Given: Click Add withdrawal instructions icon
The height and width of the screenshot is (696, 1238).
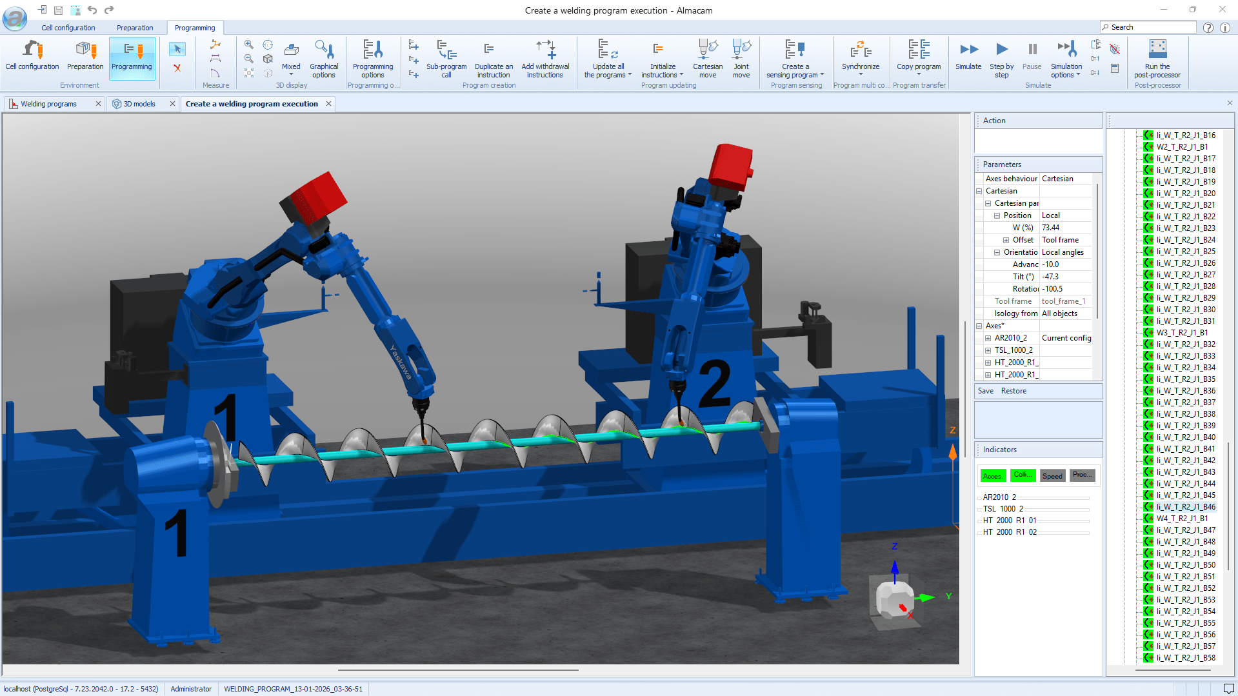Looking at the screenshot, I should 545,50.
